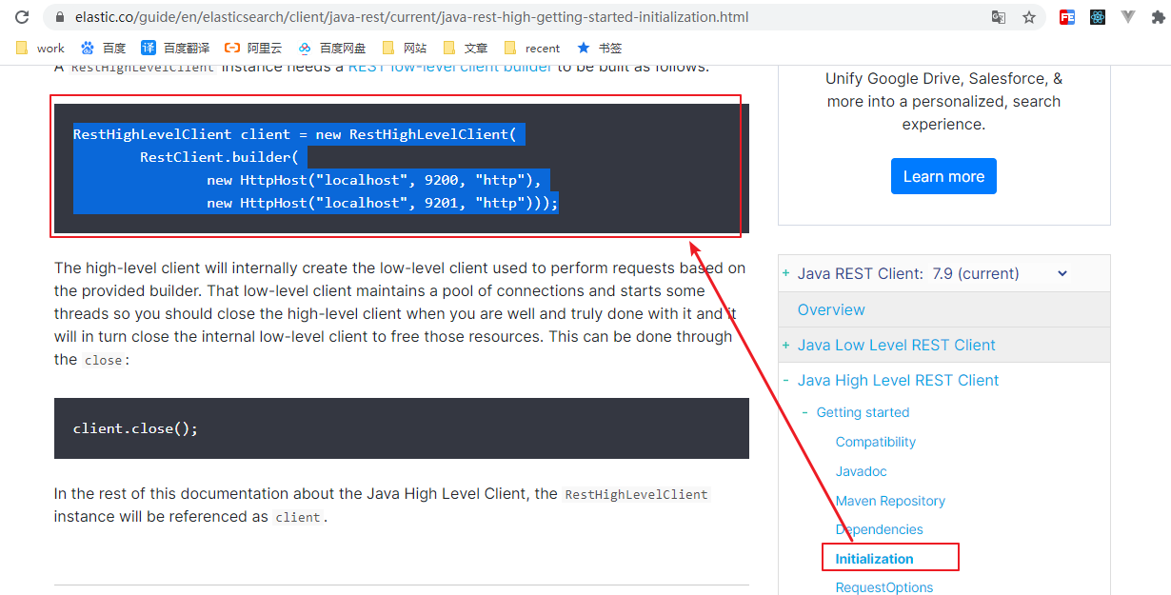
Task: Open the 书签 starred bookmark
Action: [x=600, y=48]
